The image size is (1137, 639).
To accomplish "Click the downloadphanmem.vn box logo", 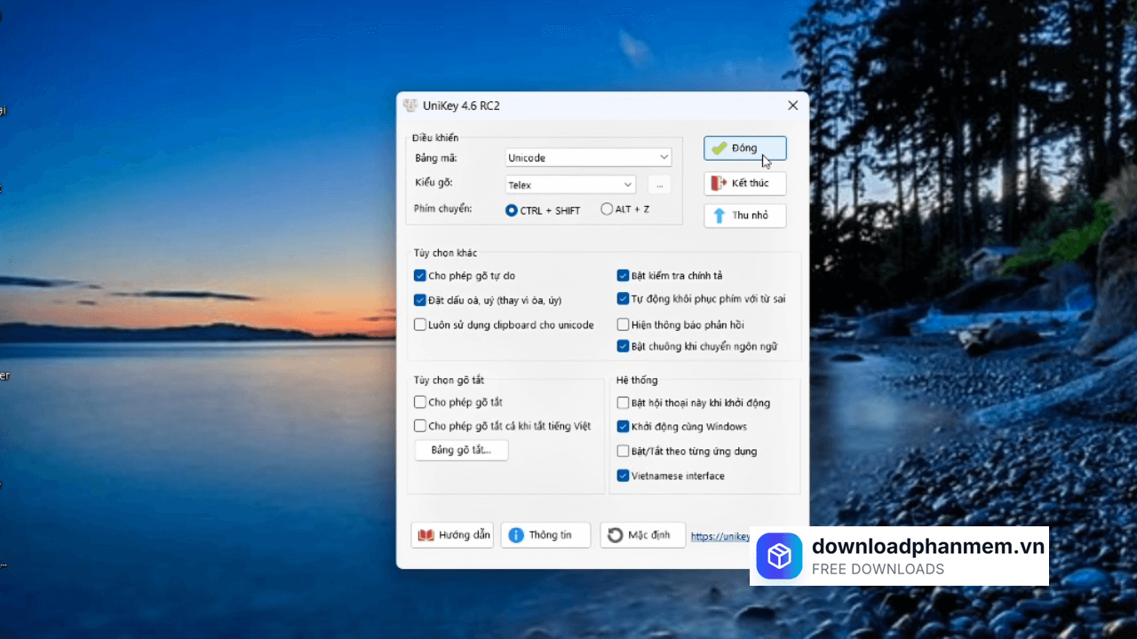I will tap(779, 556).
